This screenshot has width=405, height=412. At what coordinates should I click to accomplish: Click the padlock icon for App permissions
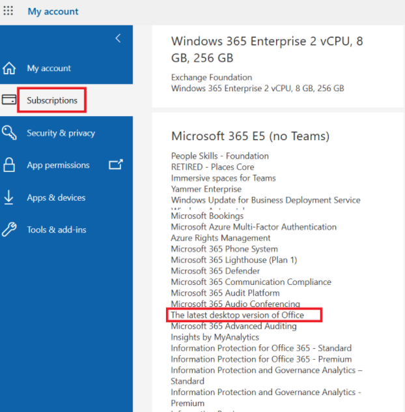tap(9, 165)
